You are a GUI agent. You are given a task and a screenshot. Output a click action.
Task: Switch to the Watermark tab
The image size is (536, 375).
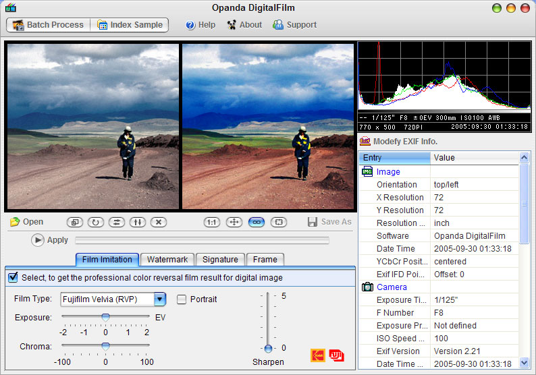[167, 260]
